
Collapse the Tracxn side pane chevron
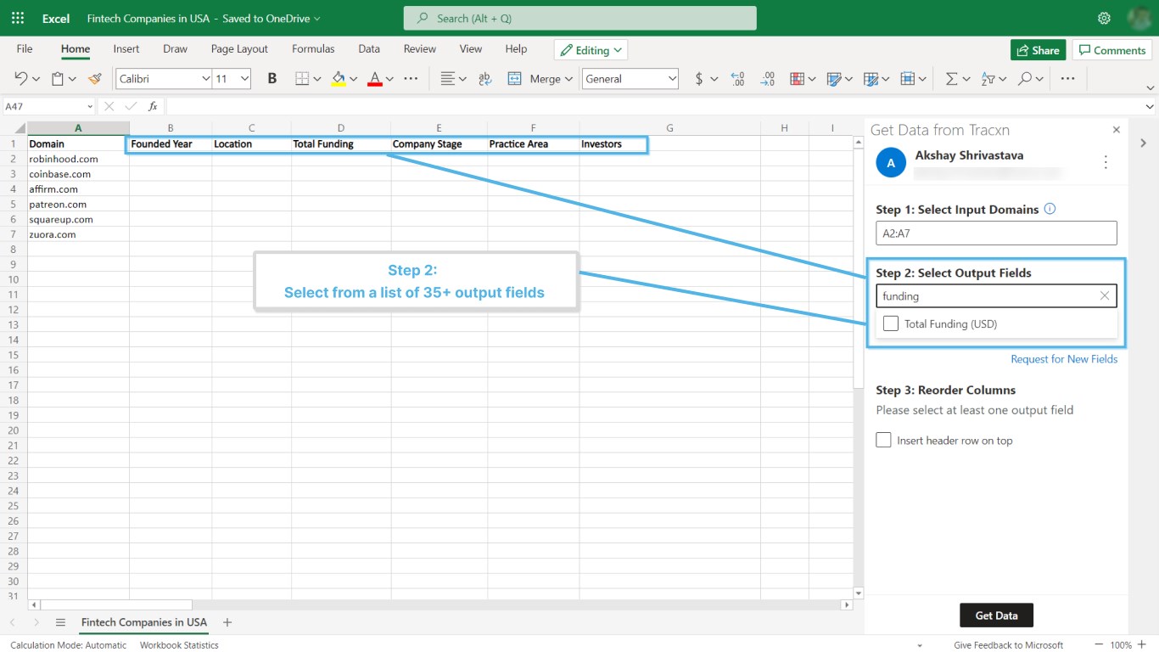(1143, 143)
